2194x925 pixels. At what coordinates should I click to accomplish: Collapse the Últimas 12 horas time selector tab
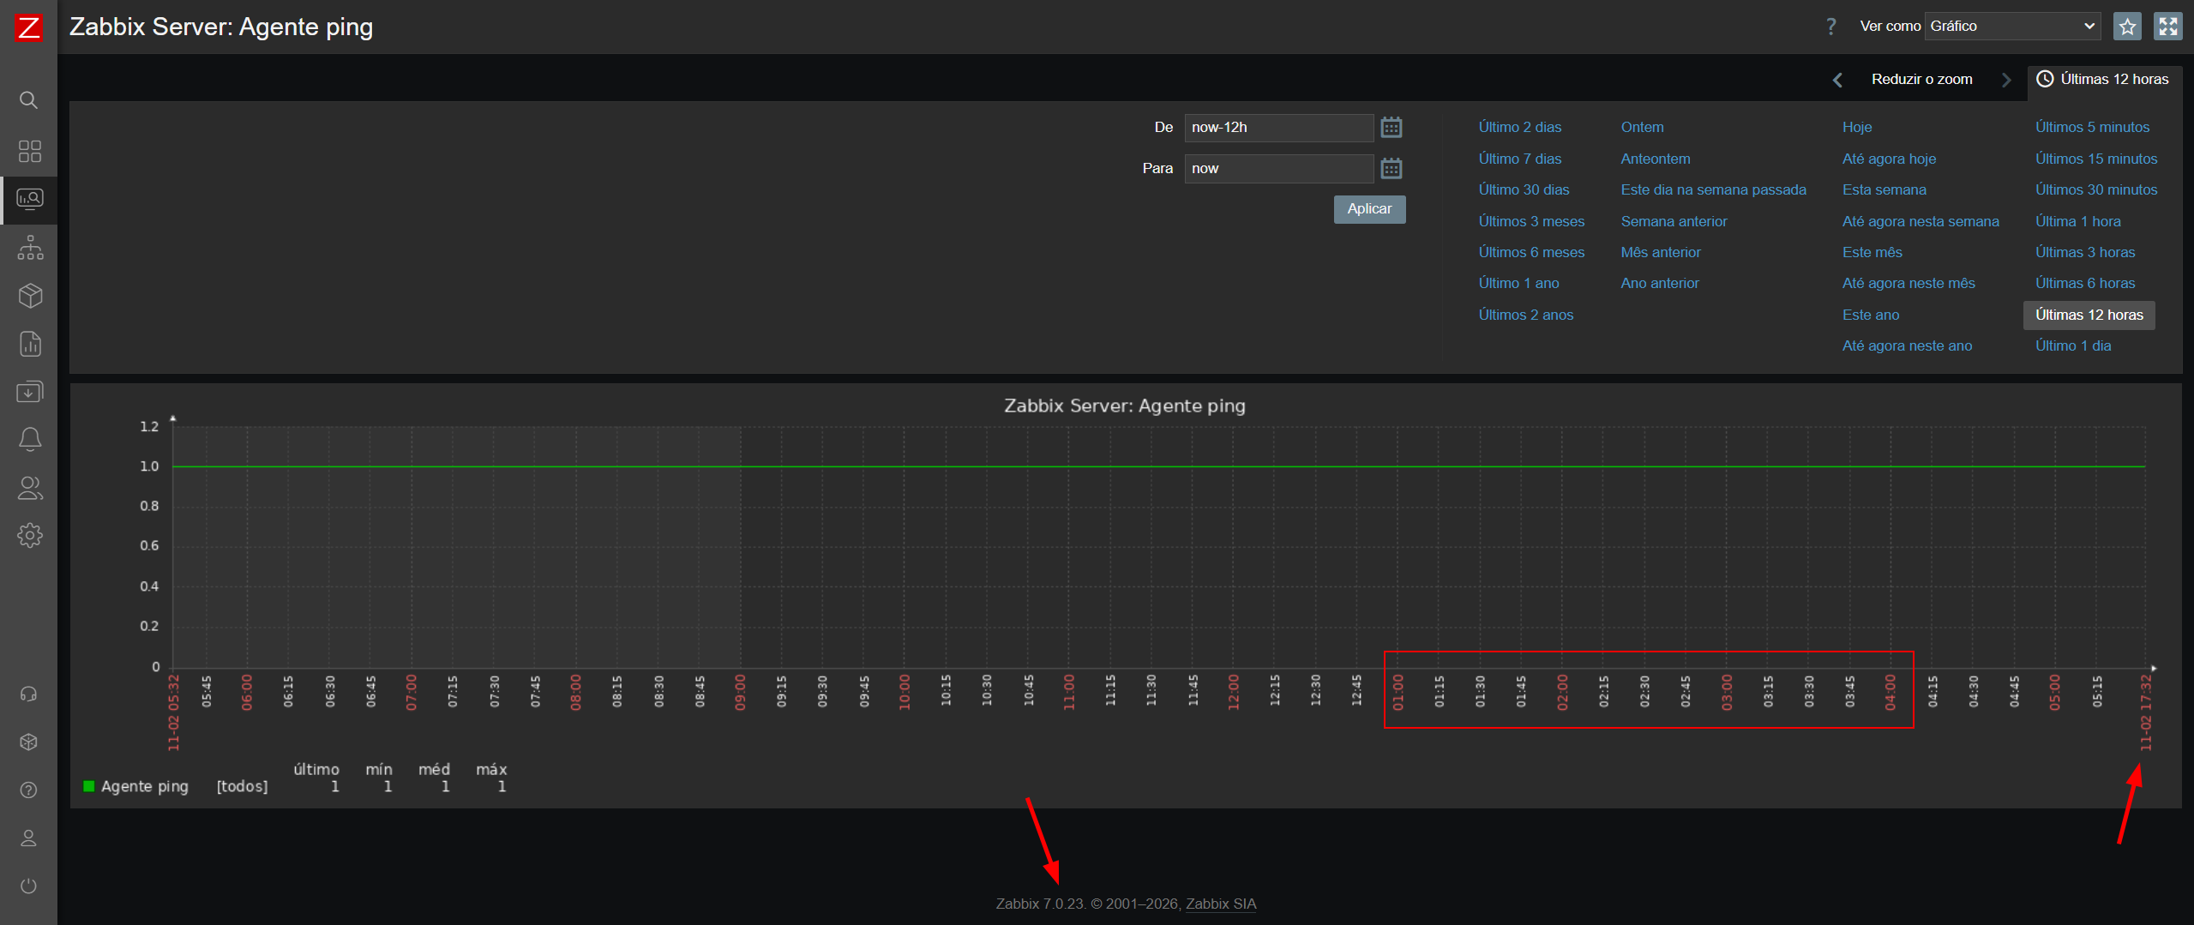[x=2103, y=80]
